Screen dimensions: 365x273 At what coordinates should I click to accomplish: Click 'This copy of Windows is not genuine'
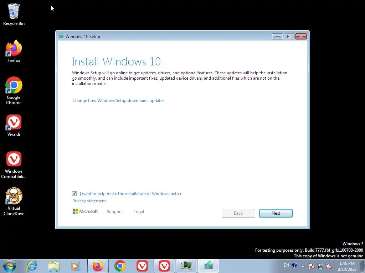328,256
